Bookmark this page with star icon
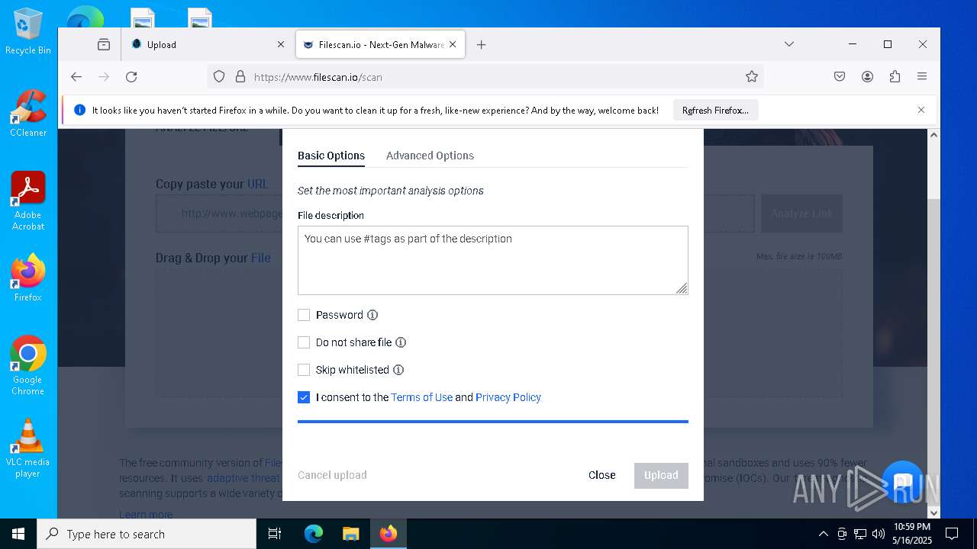This screenshot has height=549, width=977. (x=752, y=77)
